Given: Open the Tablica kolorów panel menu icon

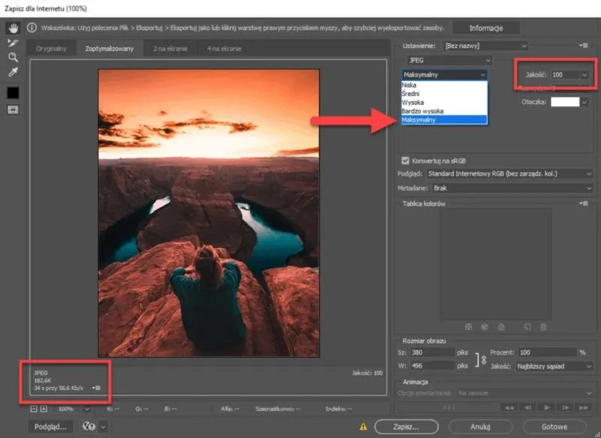Looking at the screenshot, I should pyautogui.click(x=584, y=203).
